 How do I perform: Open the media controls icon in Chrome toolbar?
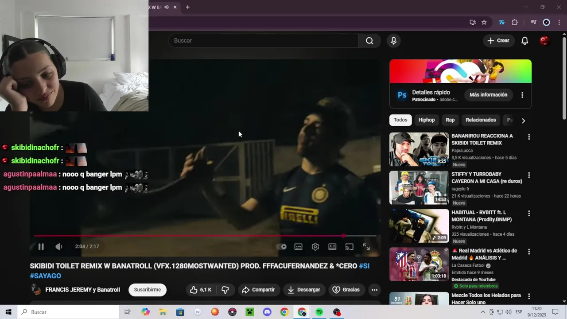point(533,22)
